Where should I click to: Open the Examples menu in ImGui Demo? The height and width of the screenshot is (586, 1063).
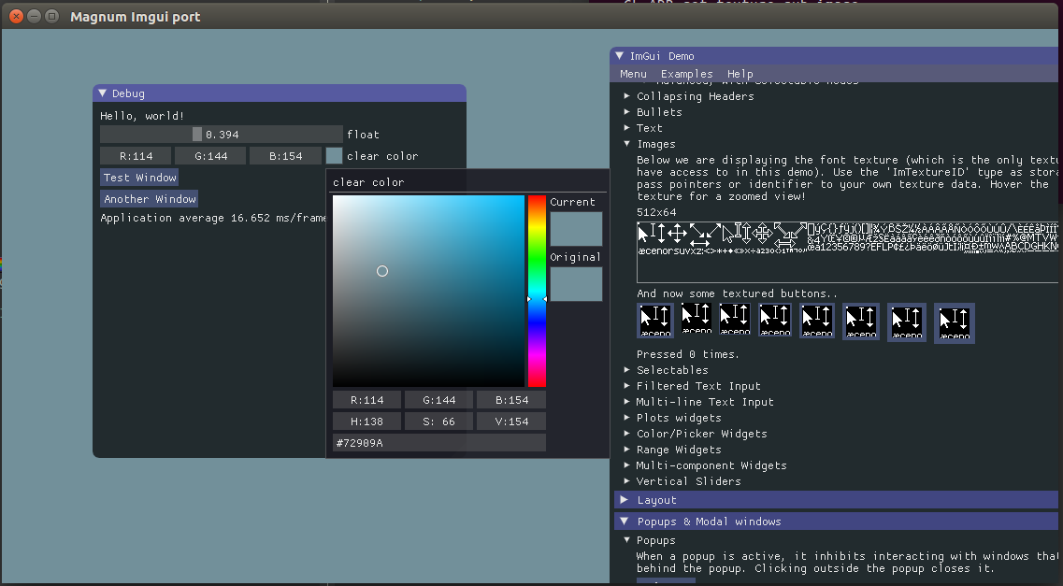tap(687, 74)
